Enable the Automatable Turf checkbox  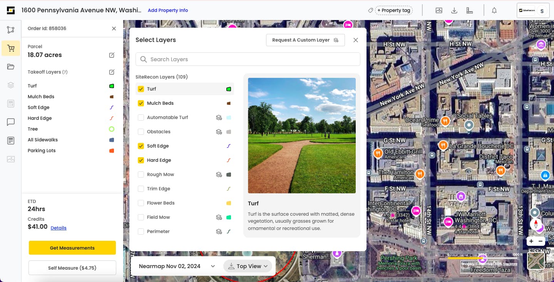(x=141, y=117)
